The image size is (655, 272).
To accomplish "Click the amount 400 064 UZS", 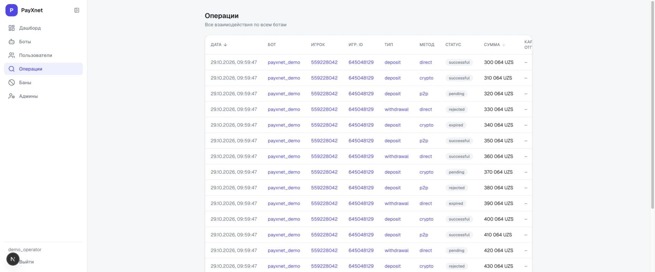I will tap(499, 219).
